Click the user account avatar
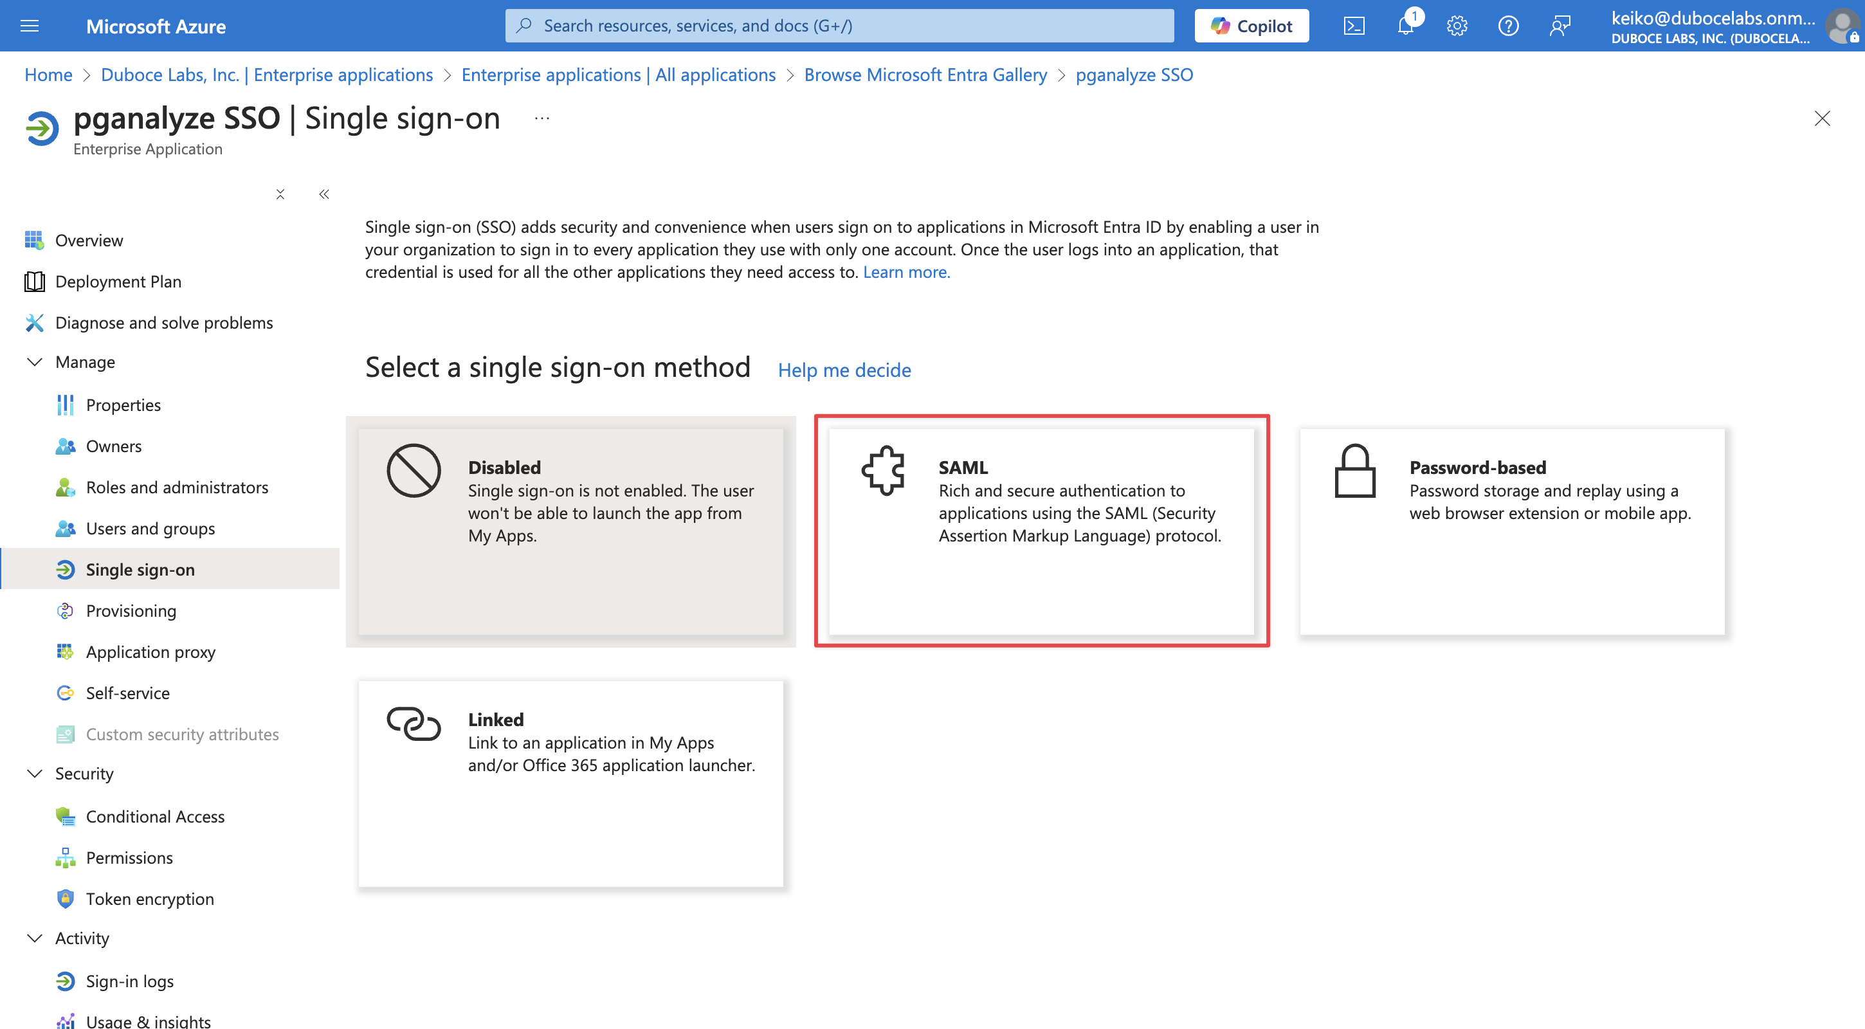Screen dimensions: 1865x1029 coord(1841,26)
